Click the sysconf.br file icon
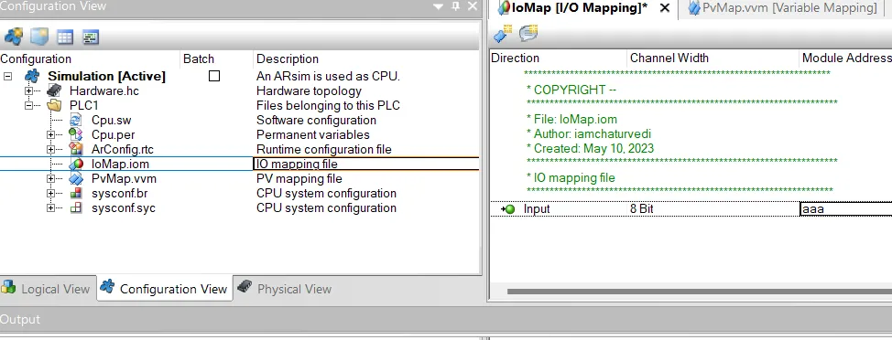The height and width of the screenshot is (340, 892). 76,194
